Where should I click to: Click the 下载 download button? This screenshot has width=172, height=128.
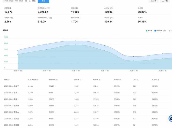point(165,1)
